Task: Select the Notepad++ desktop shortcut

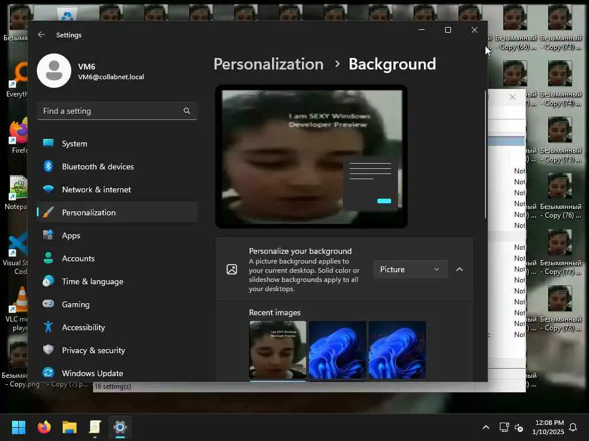Action: pyautogui.click(x=16, y=192)
